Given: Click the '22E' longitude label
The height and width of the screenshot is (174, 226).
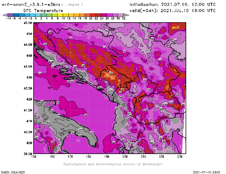Looking at the screenshot, I should click(162, 157).
